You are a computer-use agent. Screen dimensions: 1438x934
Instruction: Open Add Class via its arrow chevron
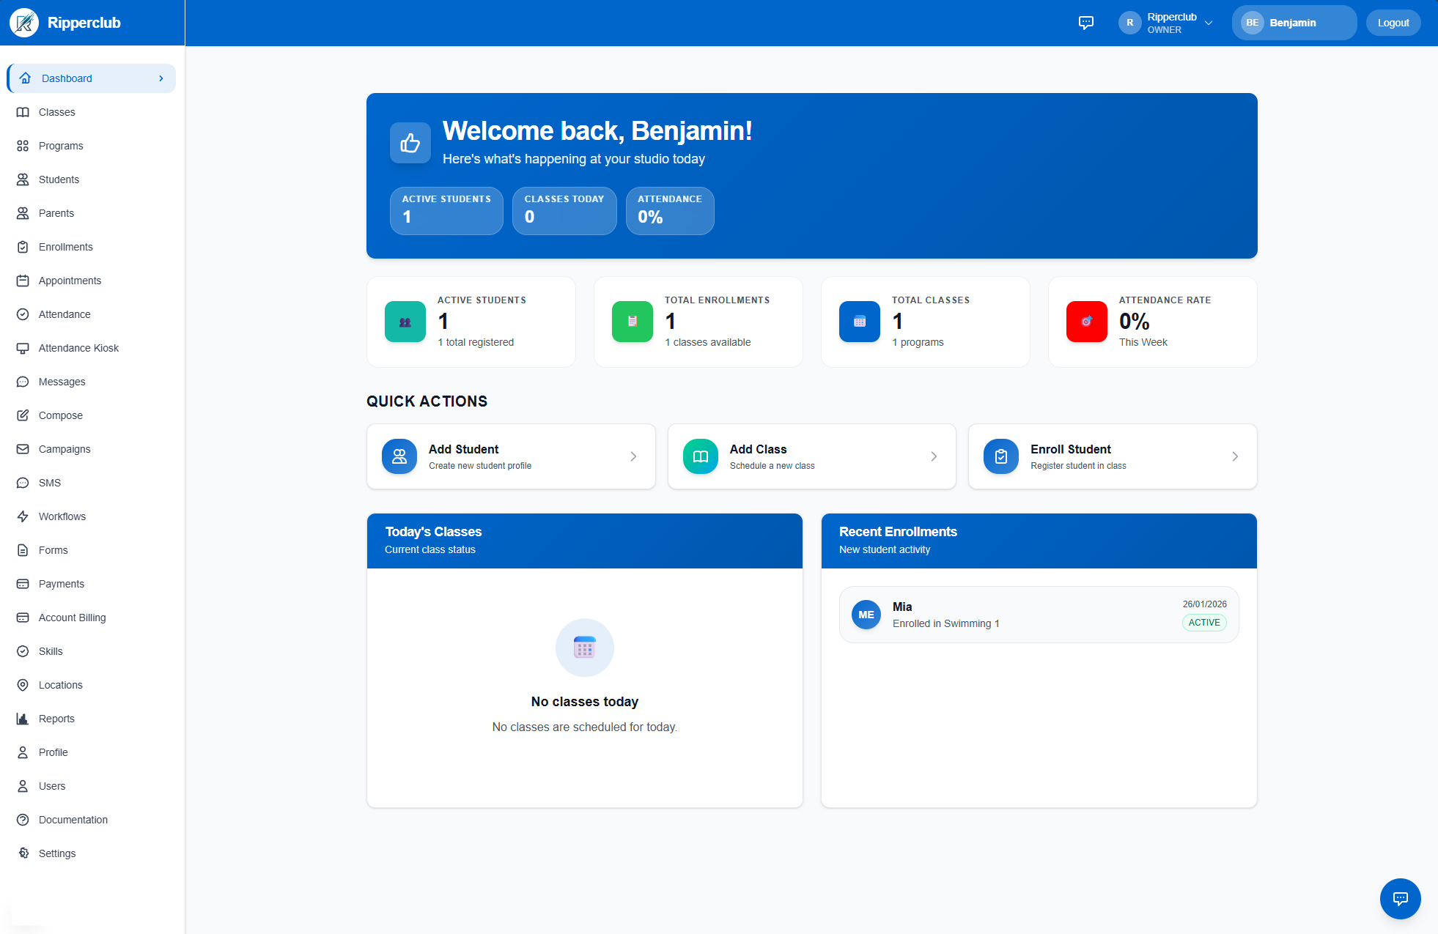(934, 456)
